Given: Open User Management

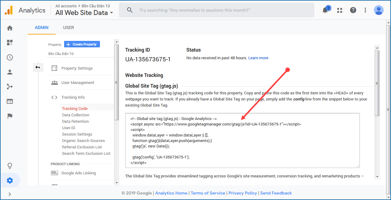Looking at the screenshot, I should pyautogui.click(x=78, y=83).
